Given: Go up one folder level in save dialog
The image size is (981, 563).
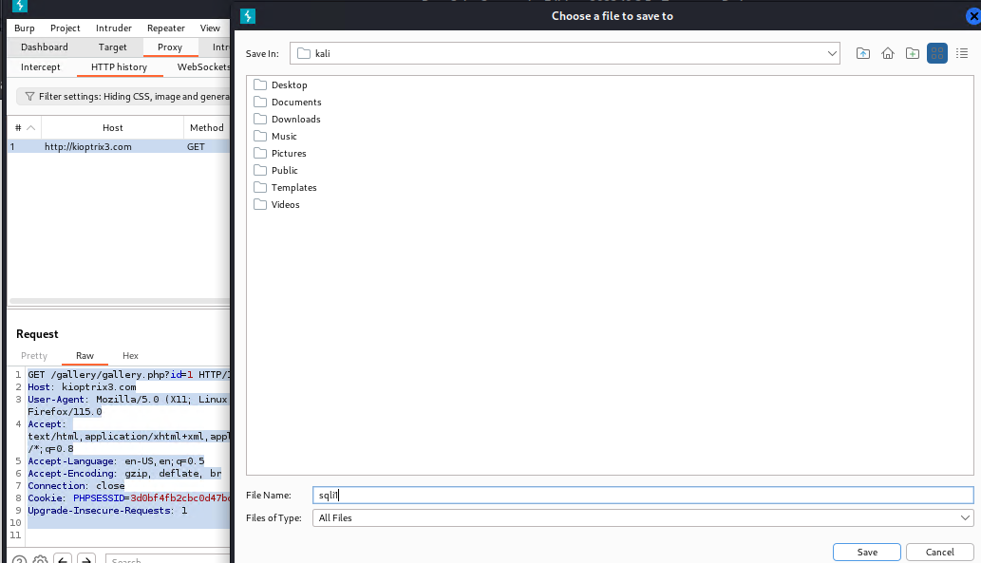Looking at the screenshot, I should coord(862,54).
